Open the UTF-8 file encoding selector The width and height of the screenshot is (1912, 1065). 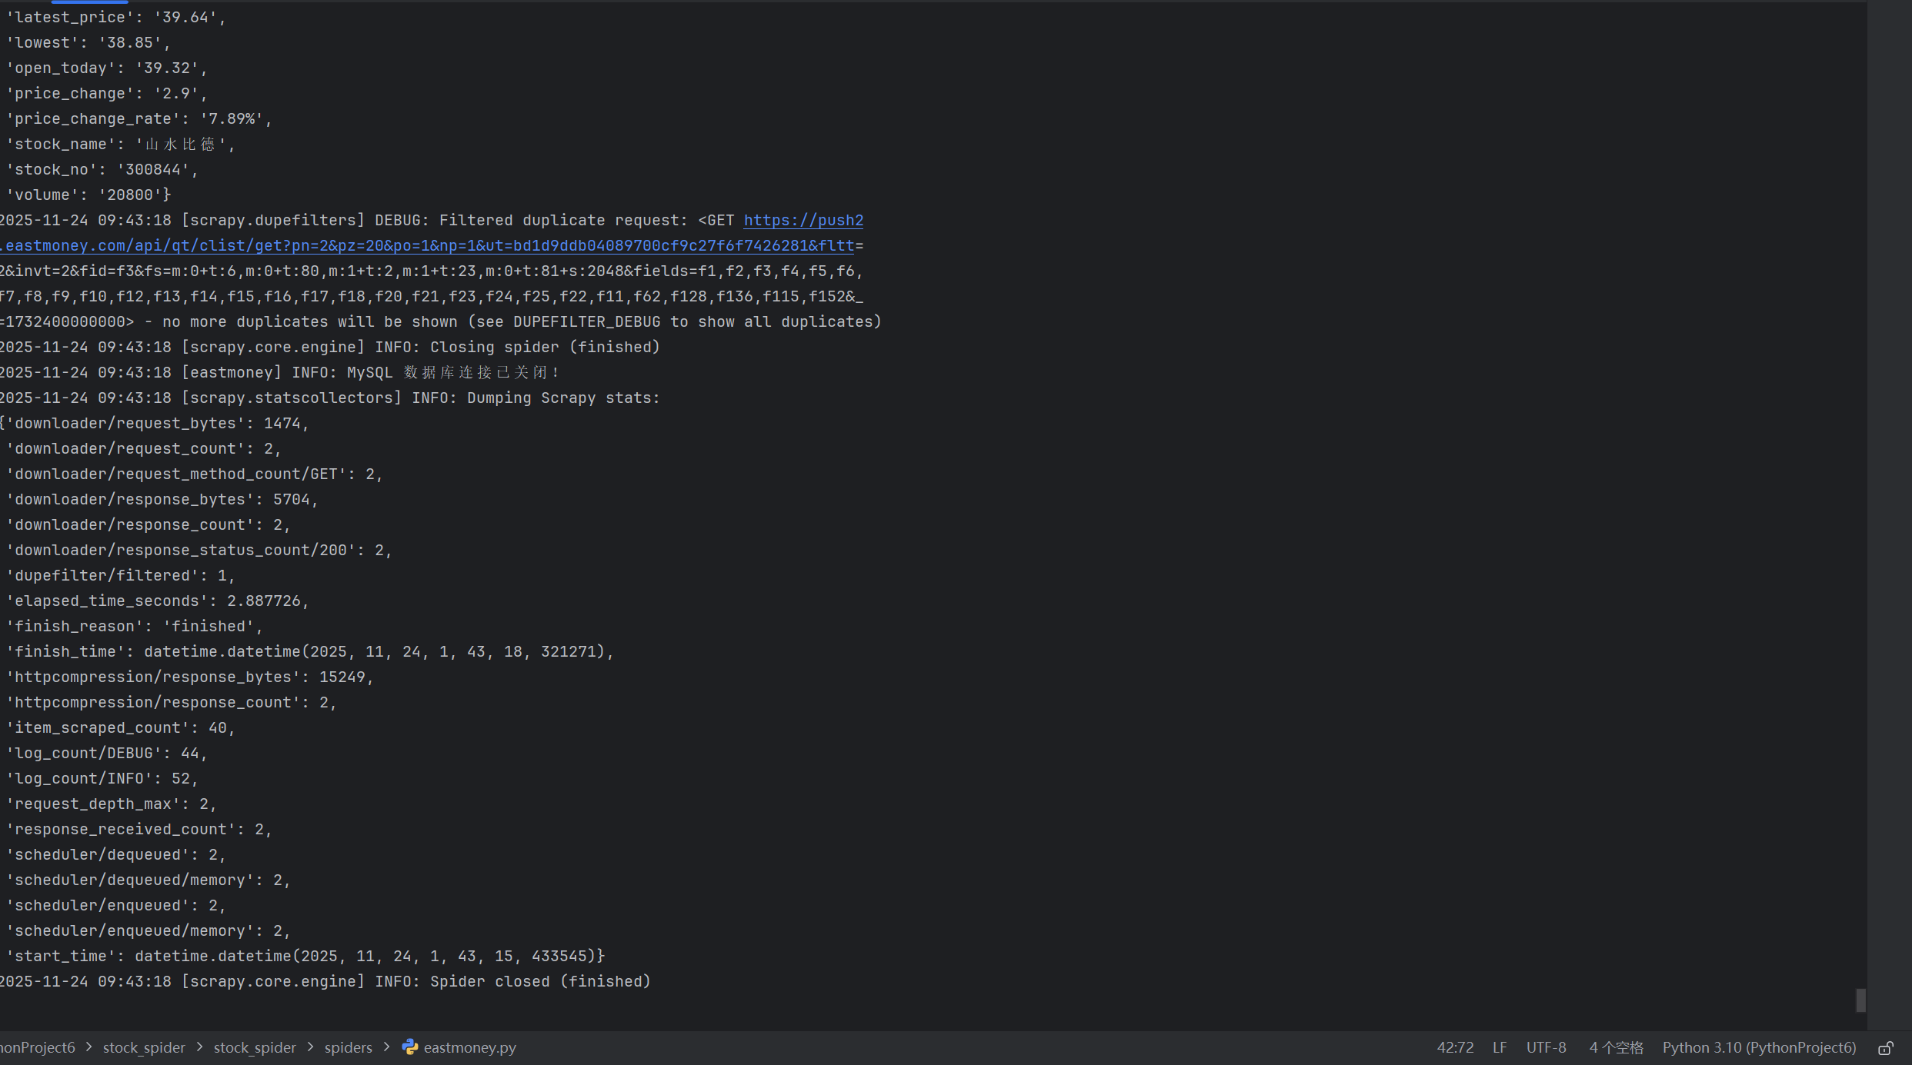1546,1047
